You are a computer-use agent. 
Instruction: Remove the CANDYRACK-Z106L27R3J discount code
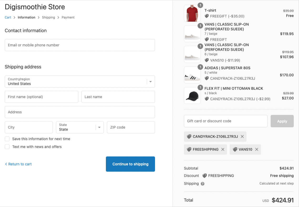pos(242,137)
